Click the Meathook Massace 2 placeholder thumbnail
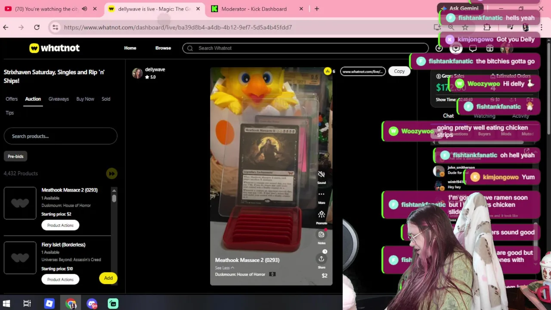The height and width of the screenshot is (310, 551). click(x=20, y=203)
